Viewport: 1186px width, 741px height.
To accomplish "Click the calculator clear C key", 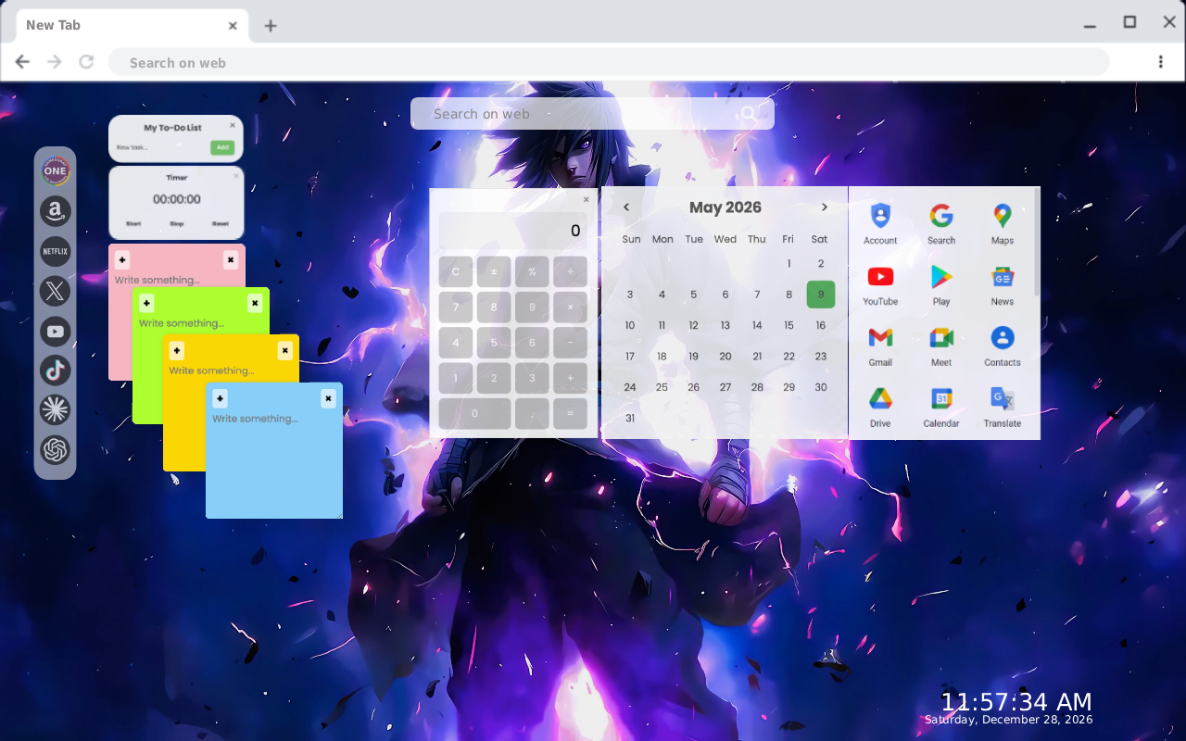I will coord(456,272).
